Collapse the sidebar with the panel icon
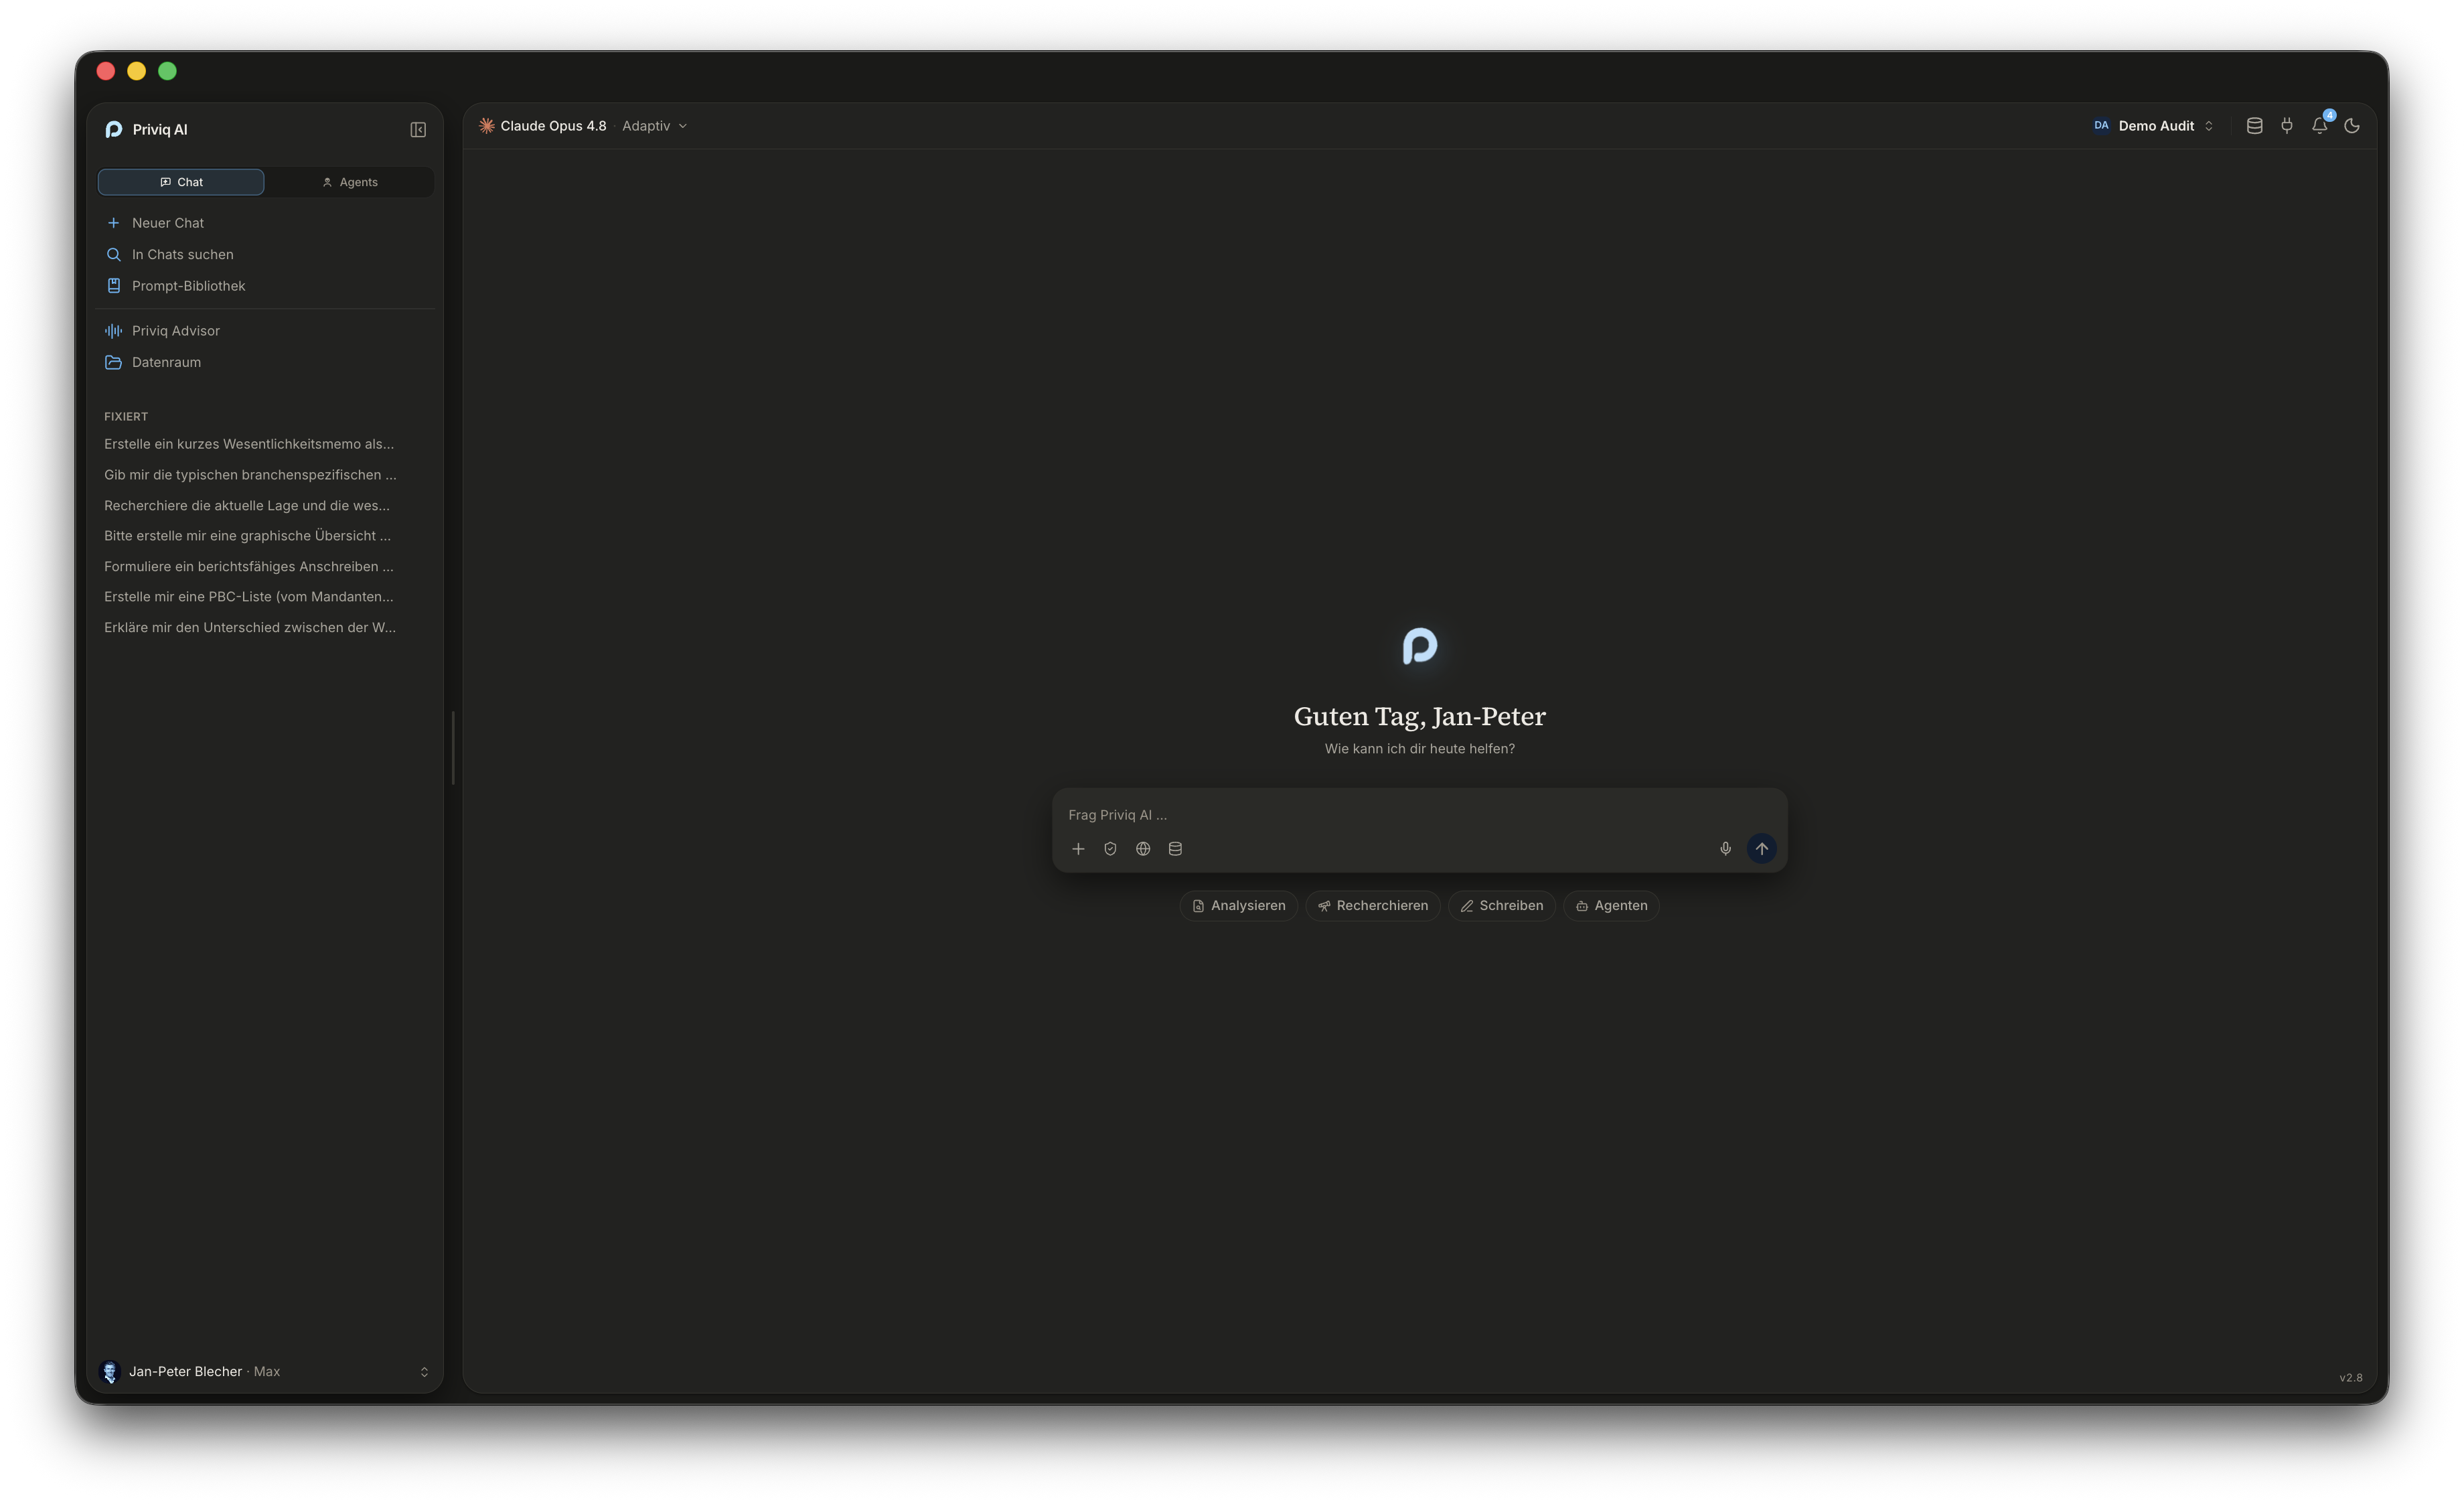2464x1504 pixels. tap(418, 130)
